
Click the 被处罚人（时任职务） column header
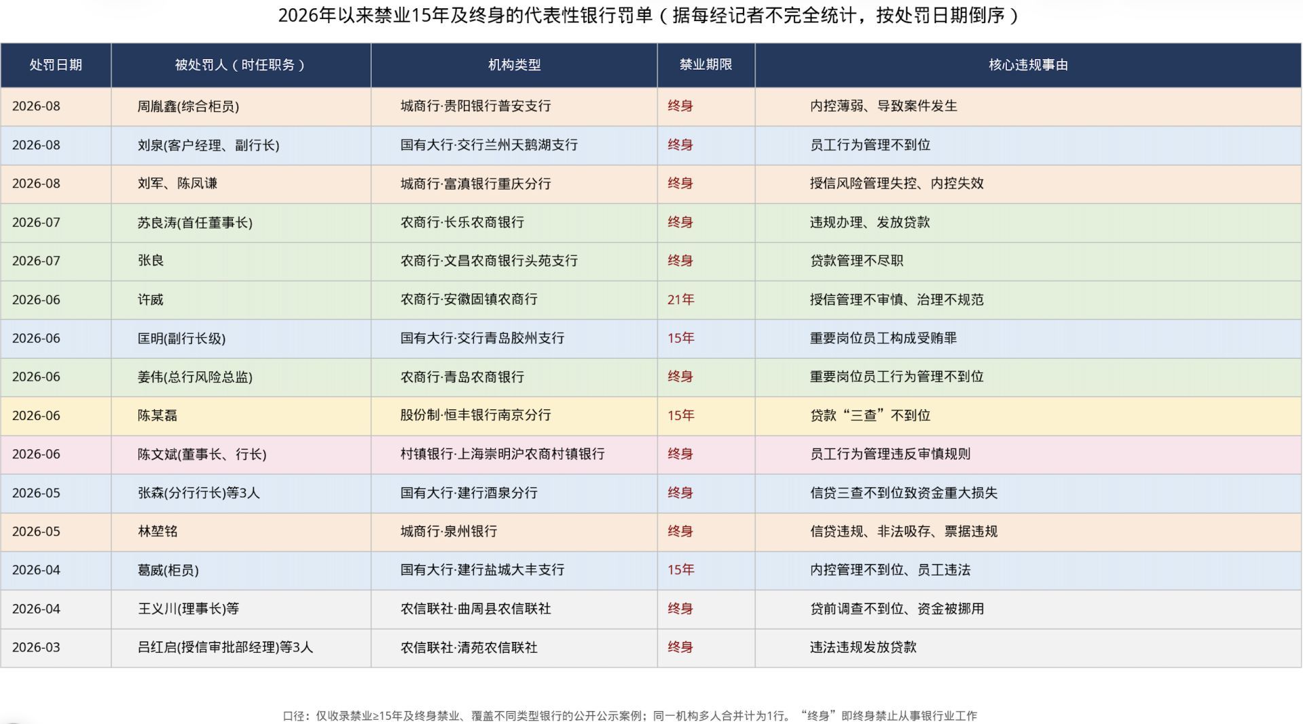[x=241, y=65]
